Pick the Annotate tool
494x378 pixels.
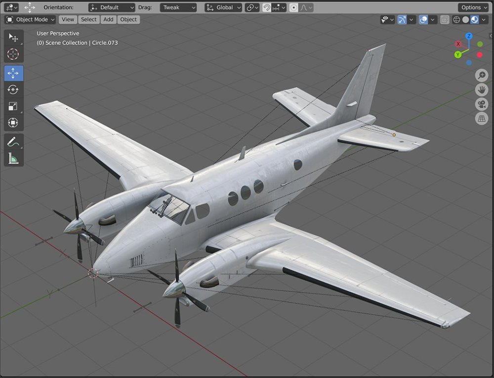tap(14, 142)
